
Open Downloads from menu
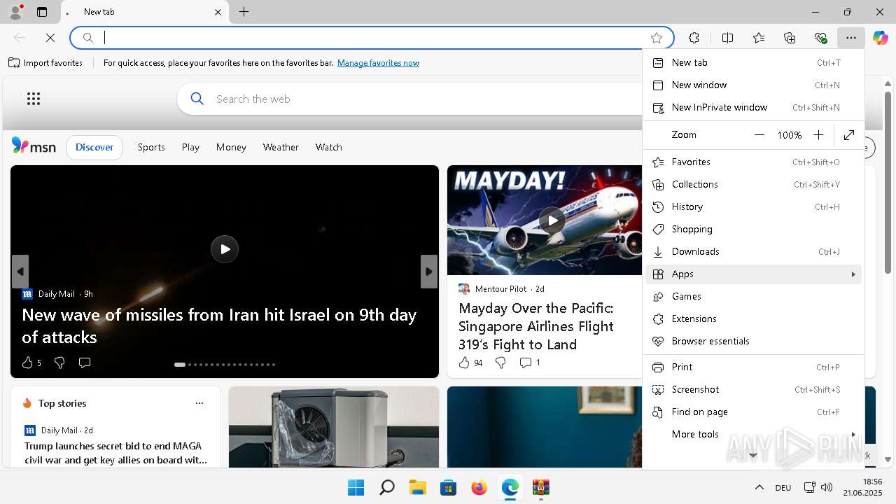click(752, 251)
